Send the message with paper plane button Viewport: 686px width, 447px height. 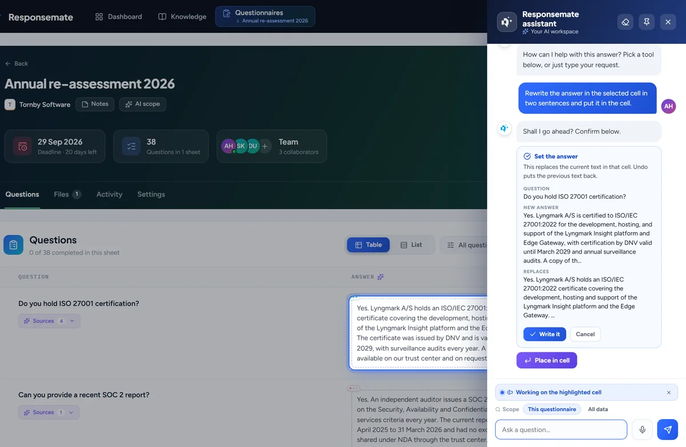tap(668, 429)
